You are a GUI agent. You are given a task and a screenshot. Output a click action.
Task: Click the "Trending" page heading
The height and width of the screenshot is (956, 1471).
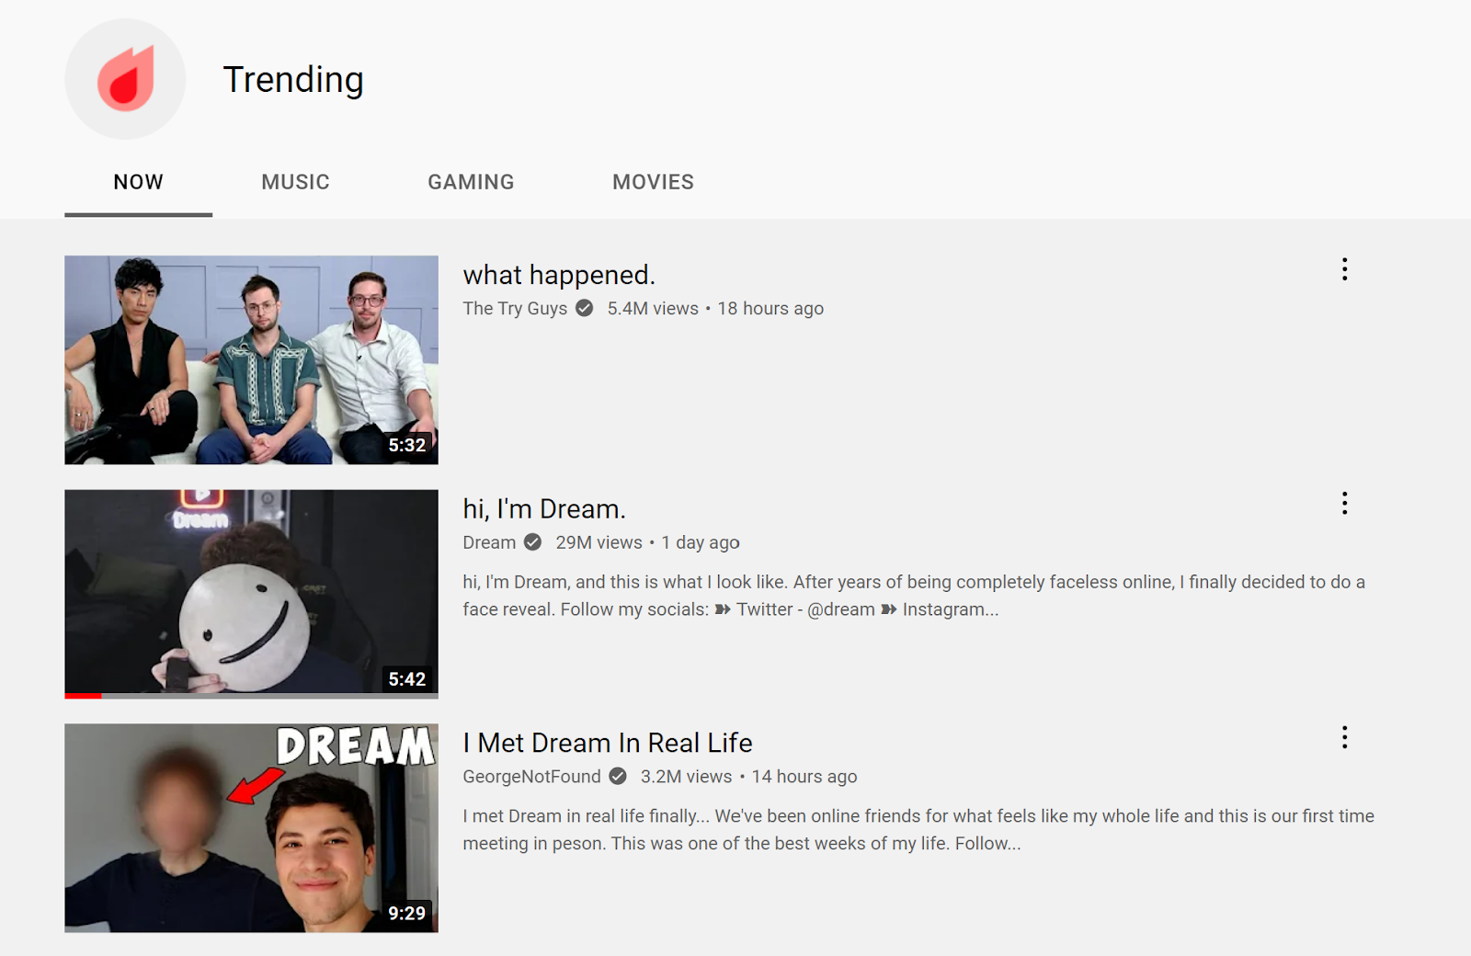[293, 80]
